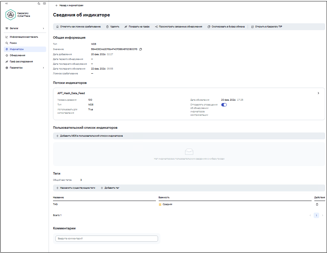
Task: Open Информационная панель in sidebar
Action: tap(25, 37)
